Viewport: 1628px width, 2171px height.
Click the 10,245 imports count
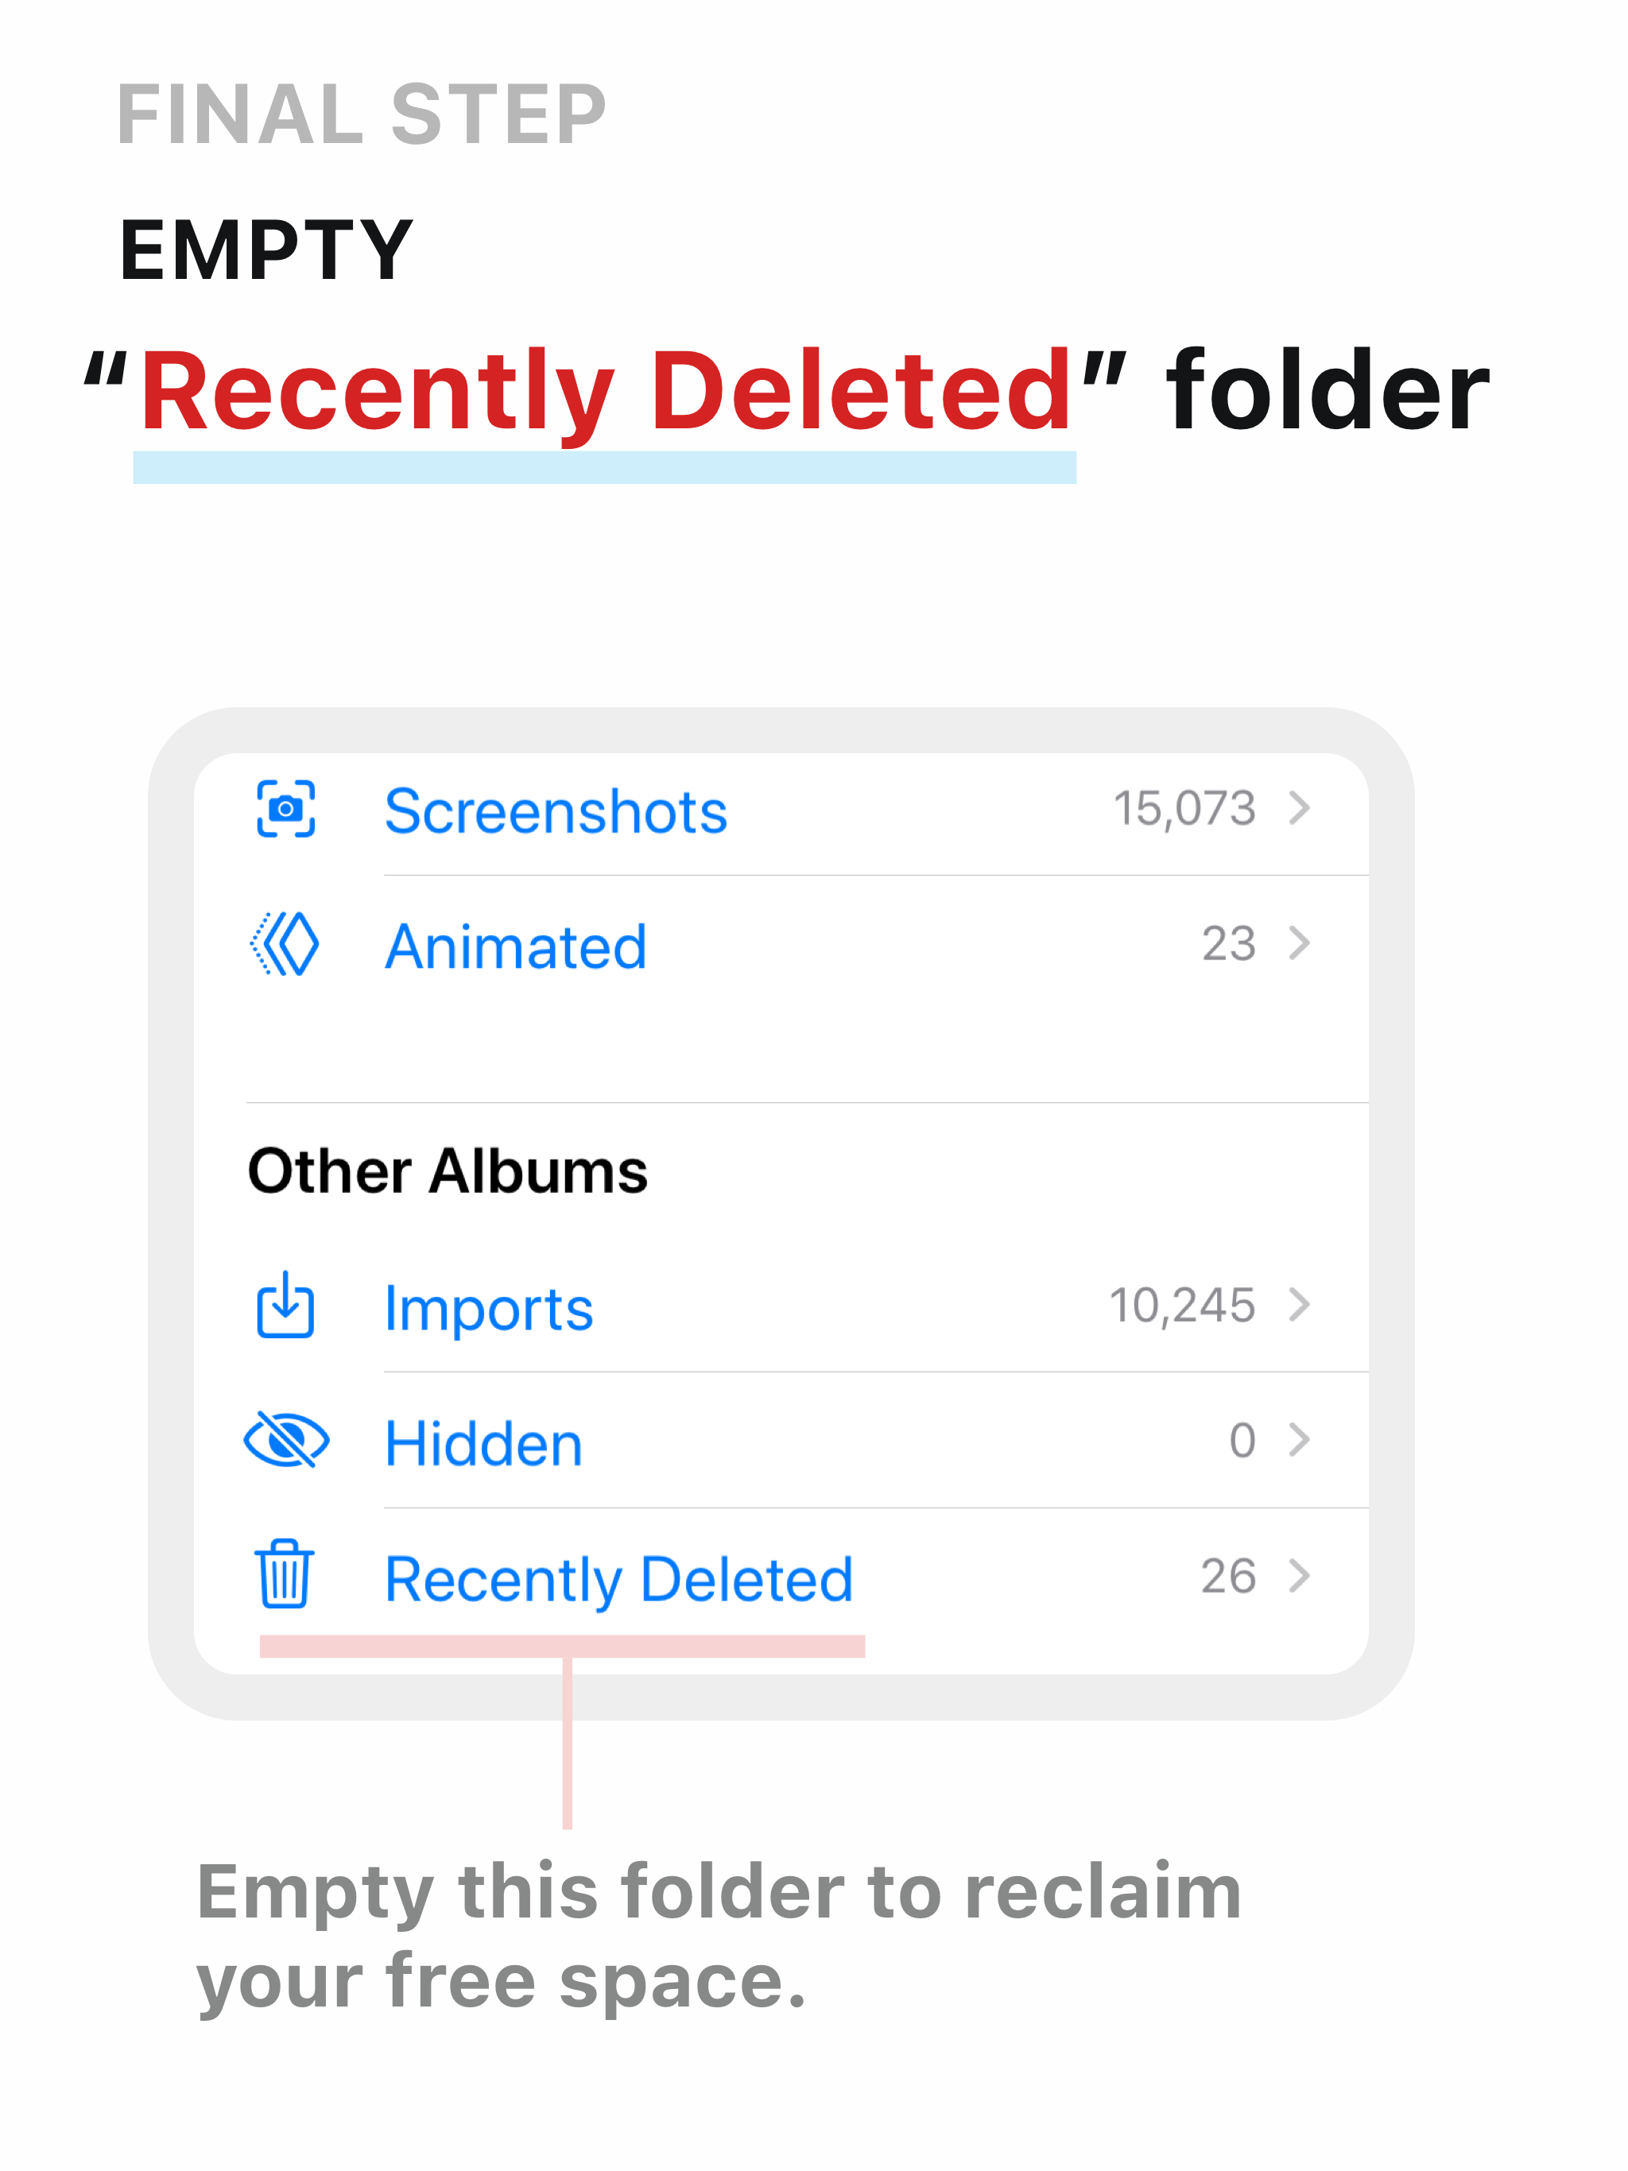(x=1182, y=1306)
